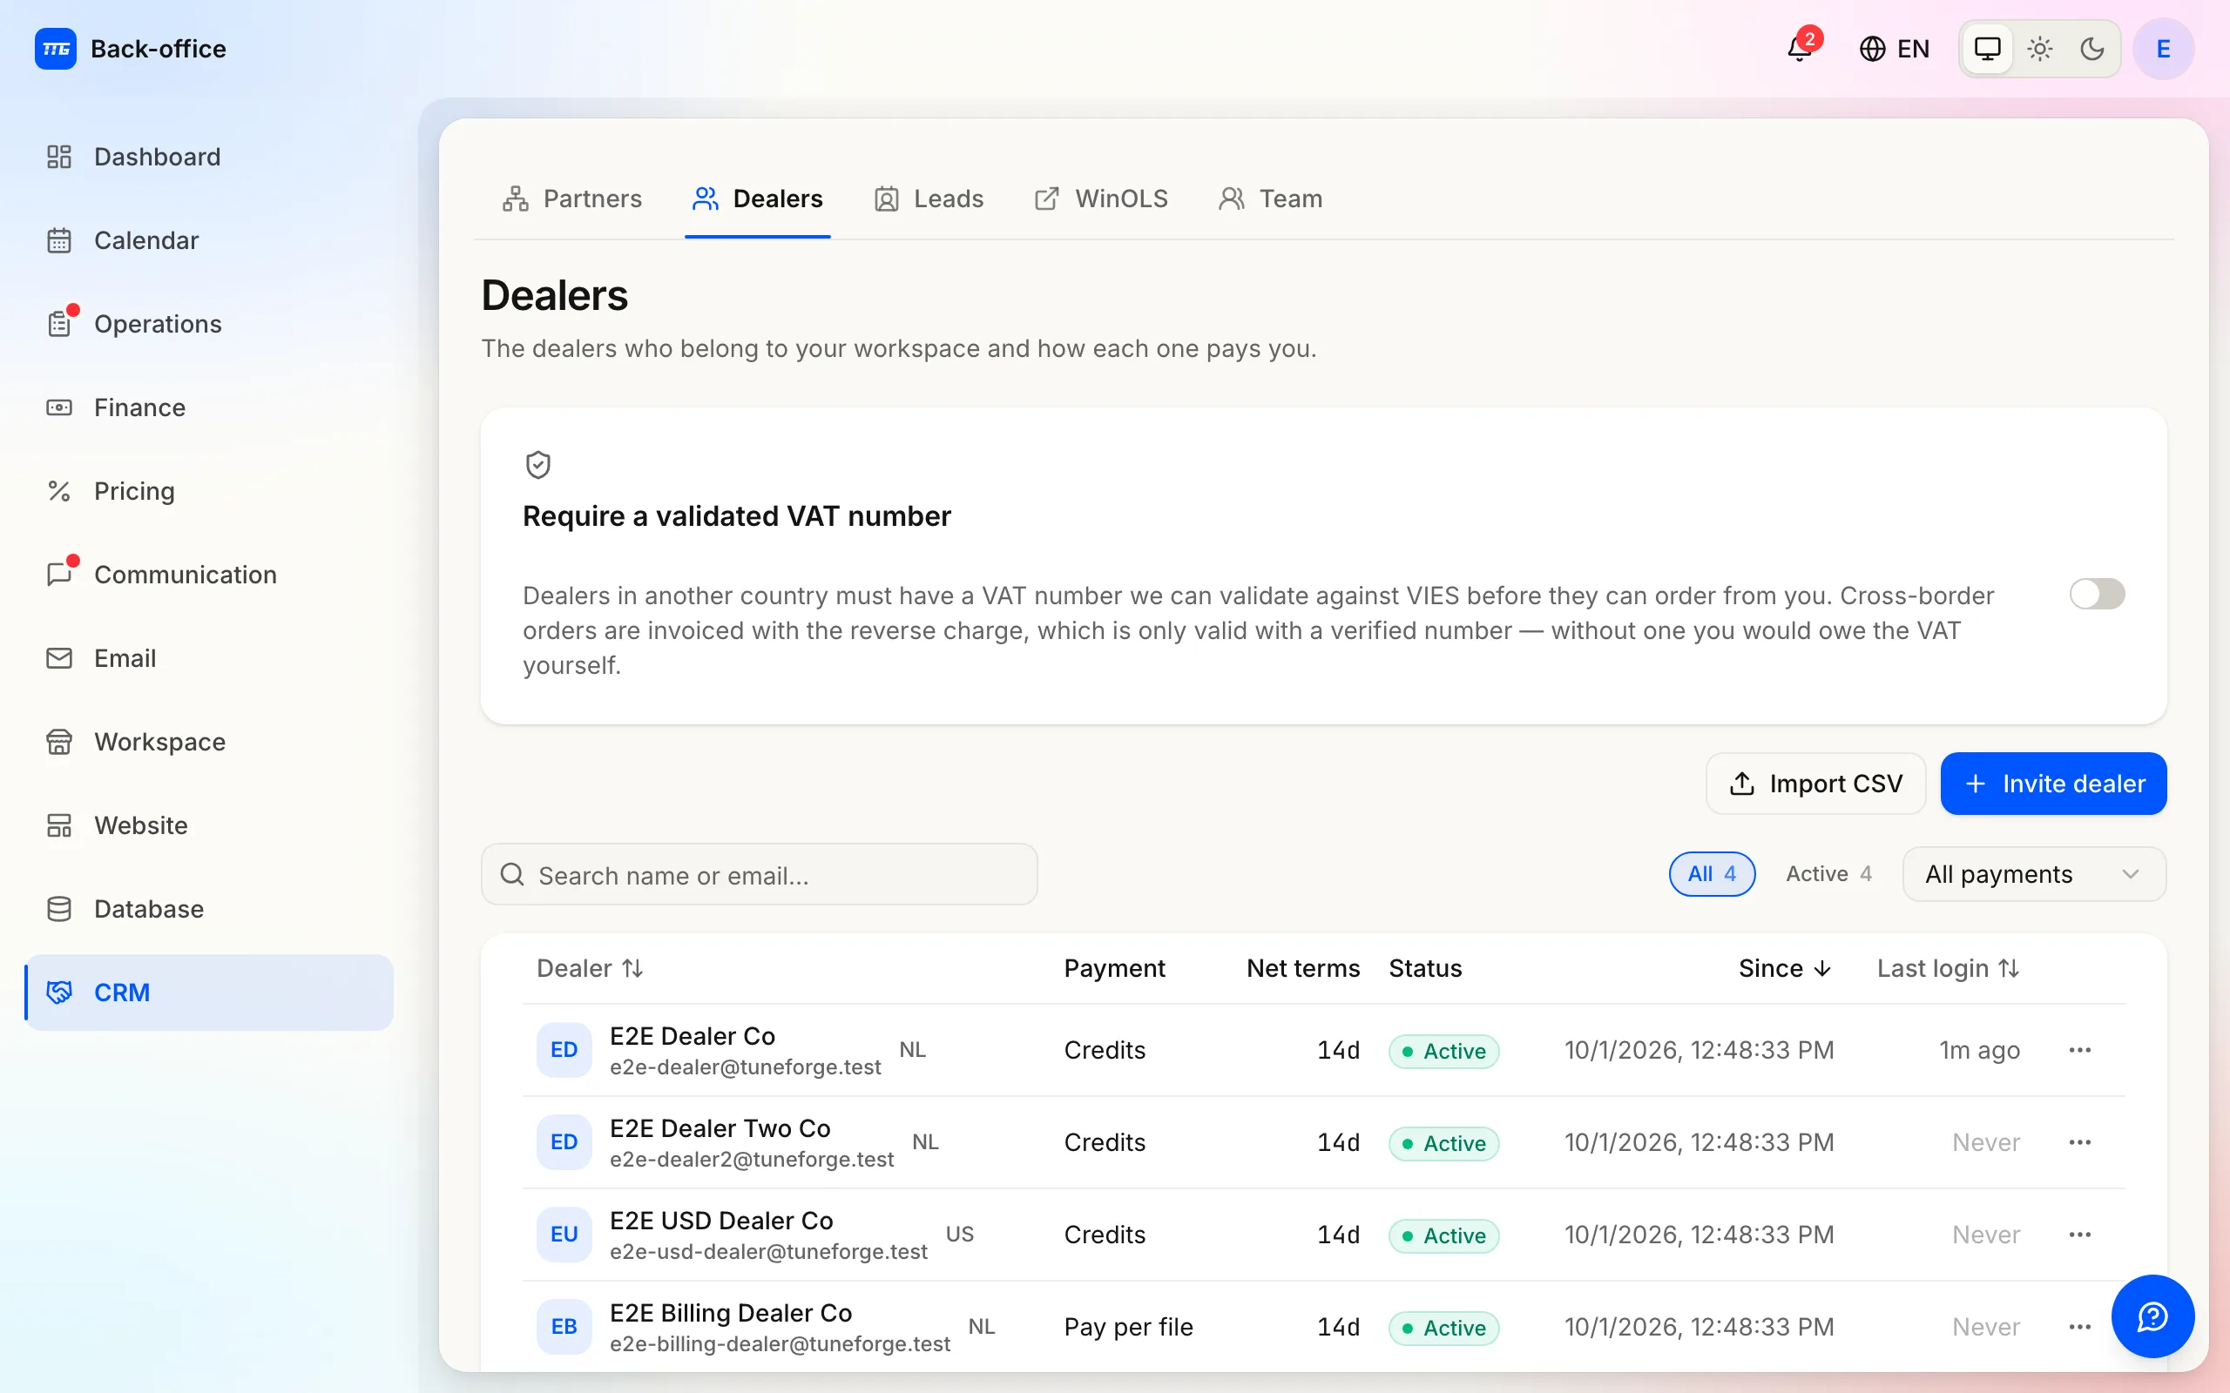Image resolution: width=2230 pixels, height=1393 pixels.
Task: Switch to dark theme moon icon
Action: coord(2091,49)
